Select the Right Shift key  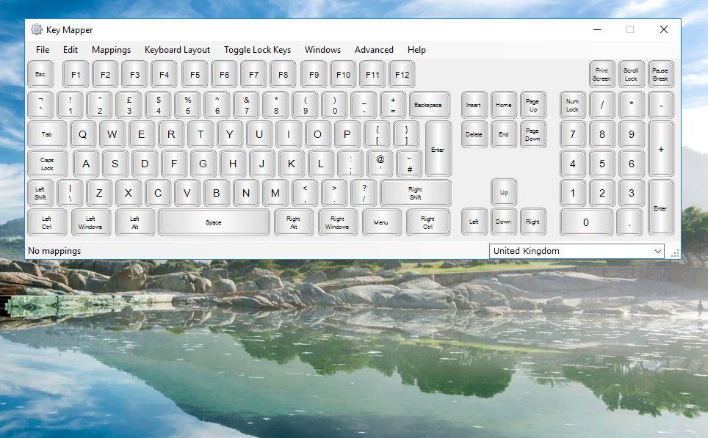click(416, 192)
